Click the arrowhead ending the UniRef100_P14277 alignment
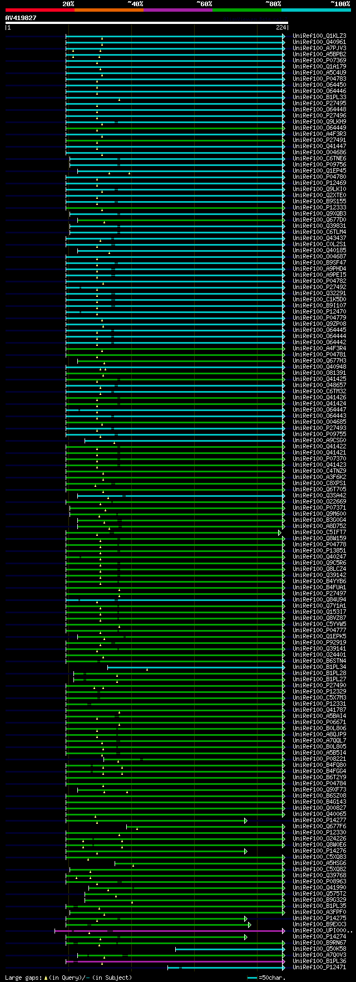 coord(246,820)
